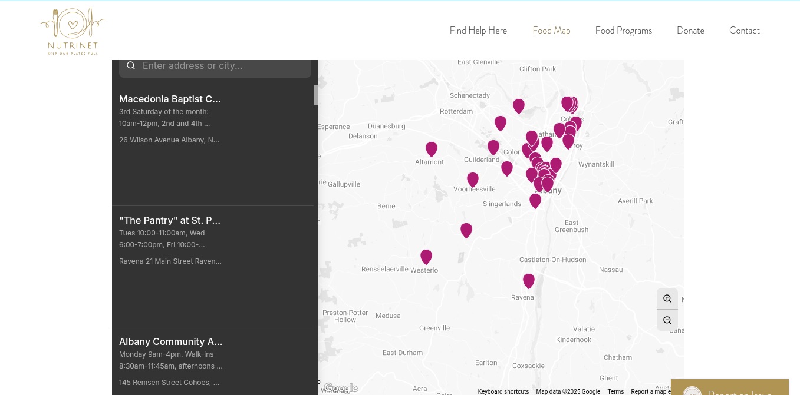Image resolution: width=800 pixels, height=395 pixels.
Task: Click the Map data ©2025 Google text
Action: [x=568, y=391]
